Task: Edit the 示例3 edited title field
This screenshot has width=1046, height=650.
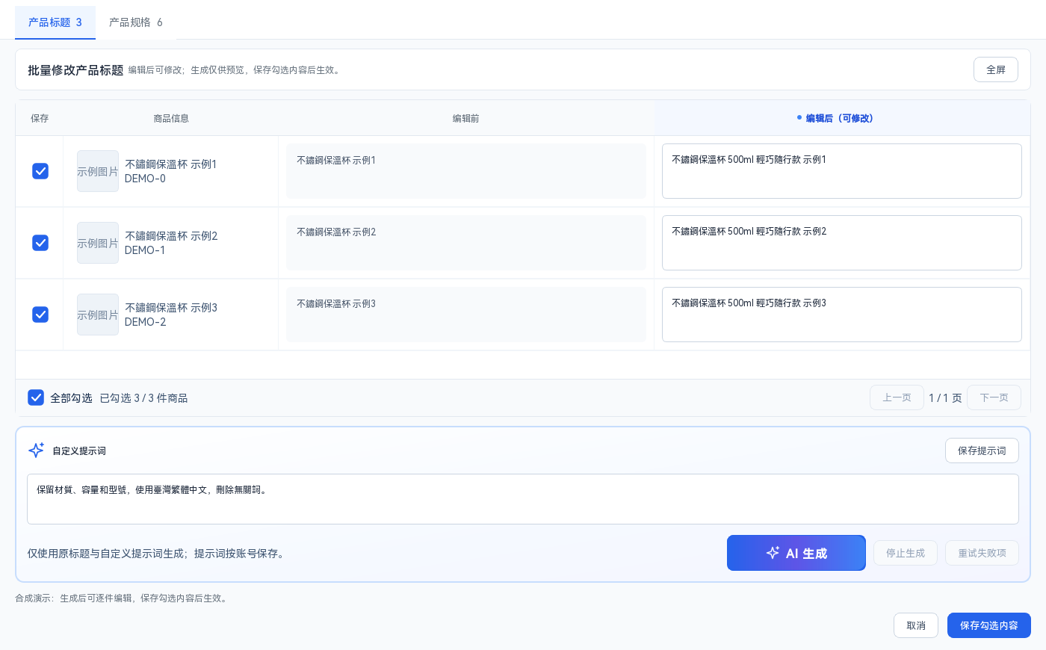Action: pyautogui.click(x=842, y=315)
